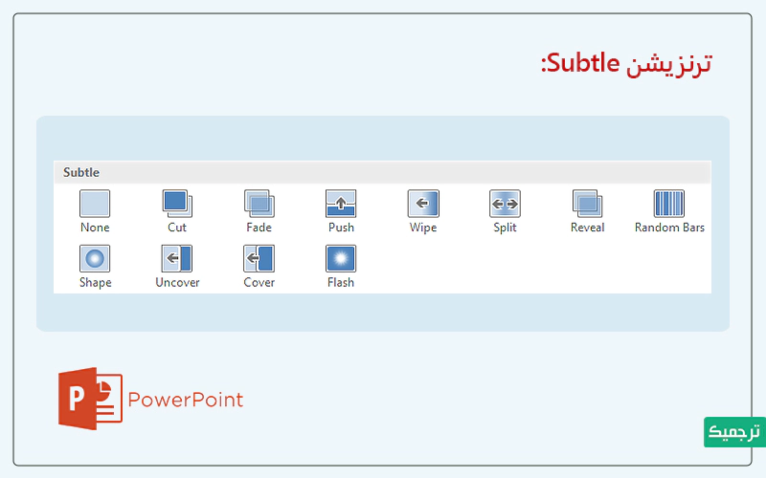The height and width of the screenshot is (478, 766).
Task: Apply the Uncover transition icon
Action: 177,258
